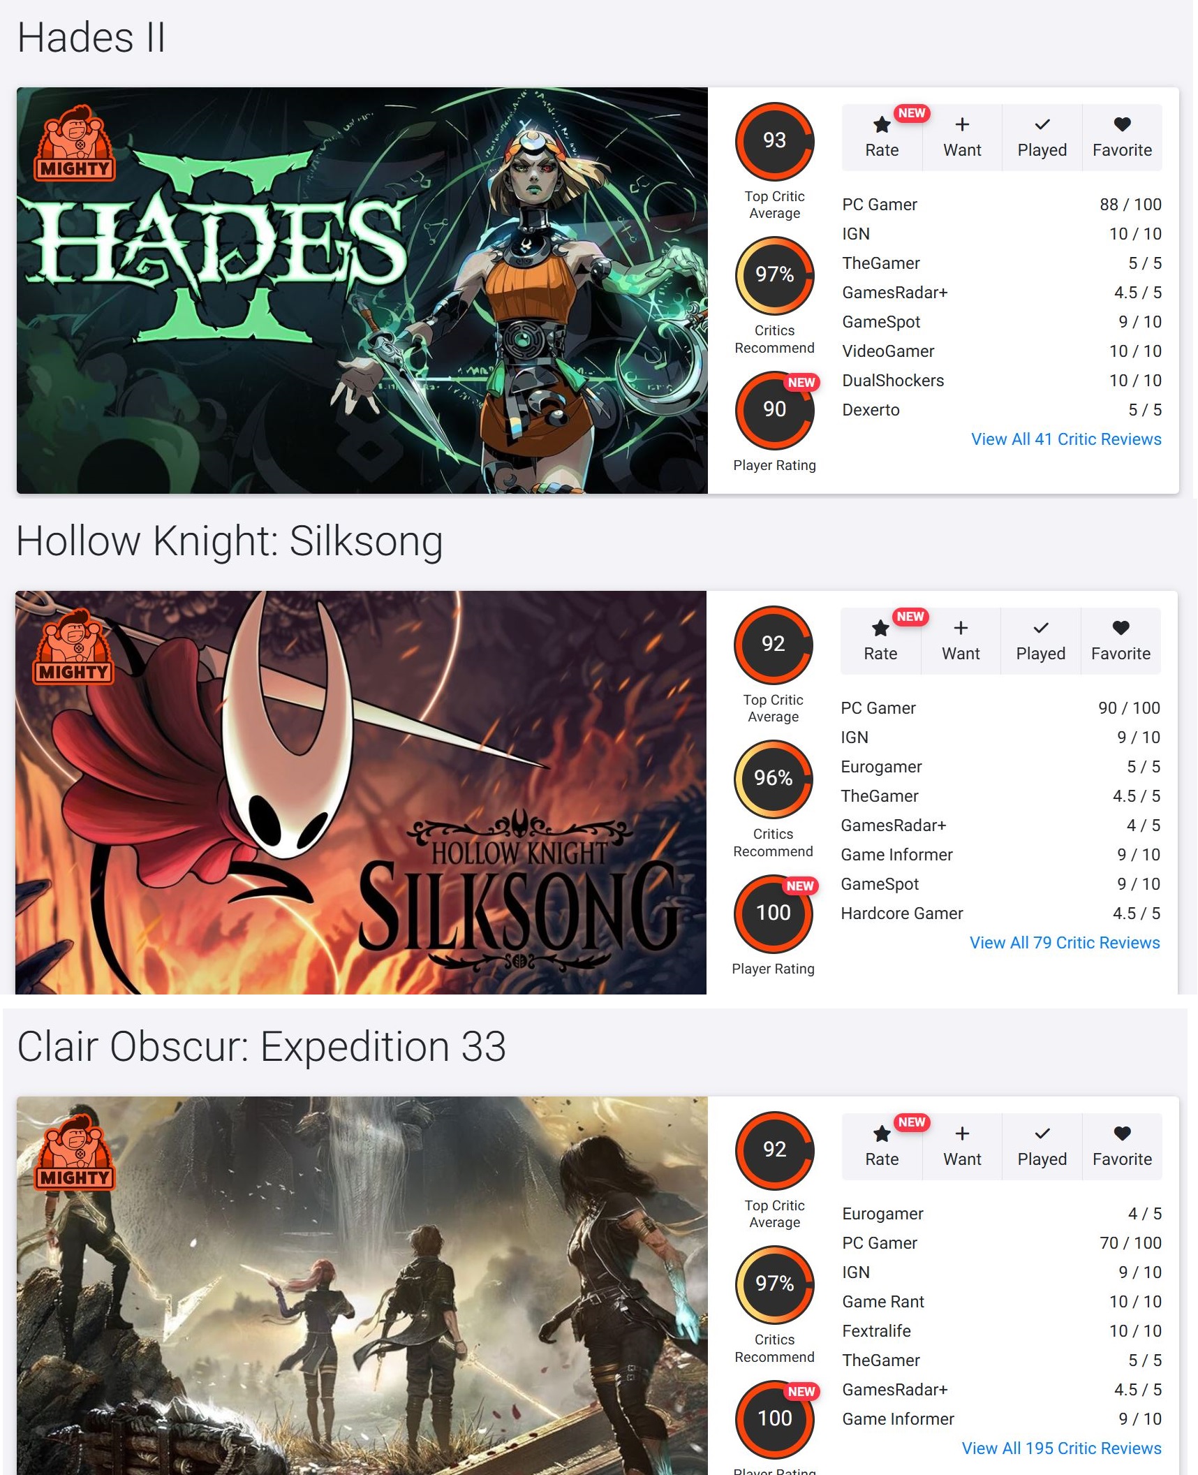This screenshot has width=1198, height=1475.
Task: Mark Hades II as Played
Action: click(x=1042, y=138)
